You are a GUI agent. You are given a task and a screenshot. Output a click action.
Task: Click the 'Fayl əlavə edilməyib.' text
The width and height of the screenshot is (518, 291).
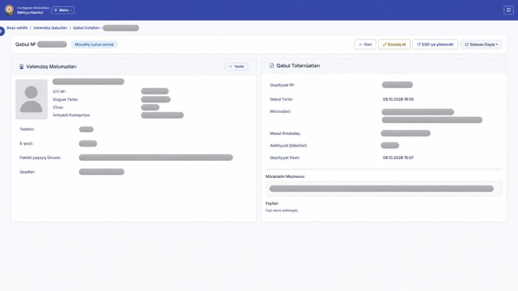click(x=282, y=211)
